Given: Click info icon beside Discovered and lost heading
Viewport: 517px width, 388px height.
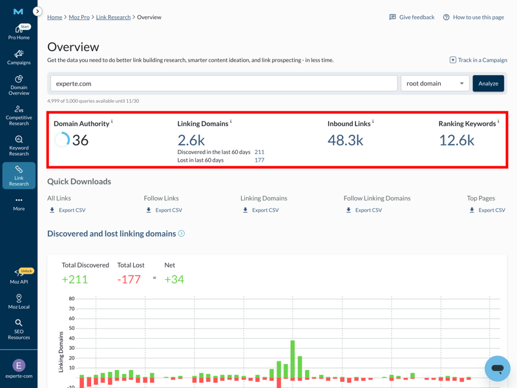Looking at the screenshot, I should pyautogui.click(x=182, y=233).
